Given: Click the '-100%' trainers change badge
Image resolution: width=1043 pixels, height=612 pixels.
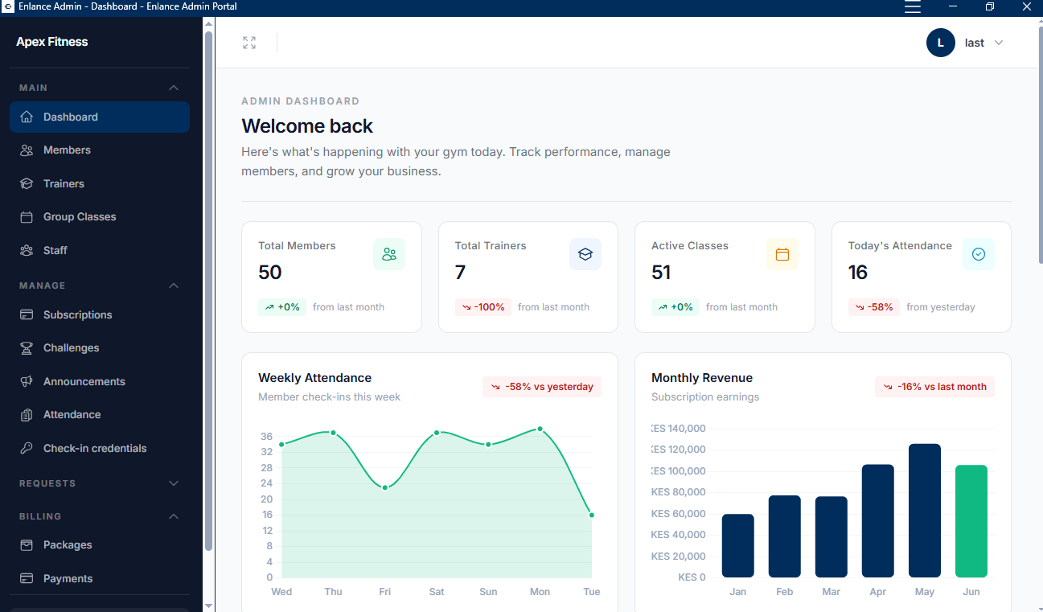Looking at the screenshot, I should click(x=483, y=307).
